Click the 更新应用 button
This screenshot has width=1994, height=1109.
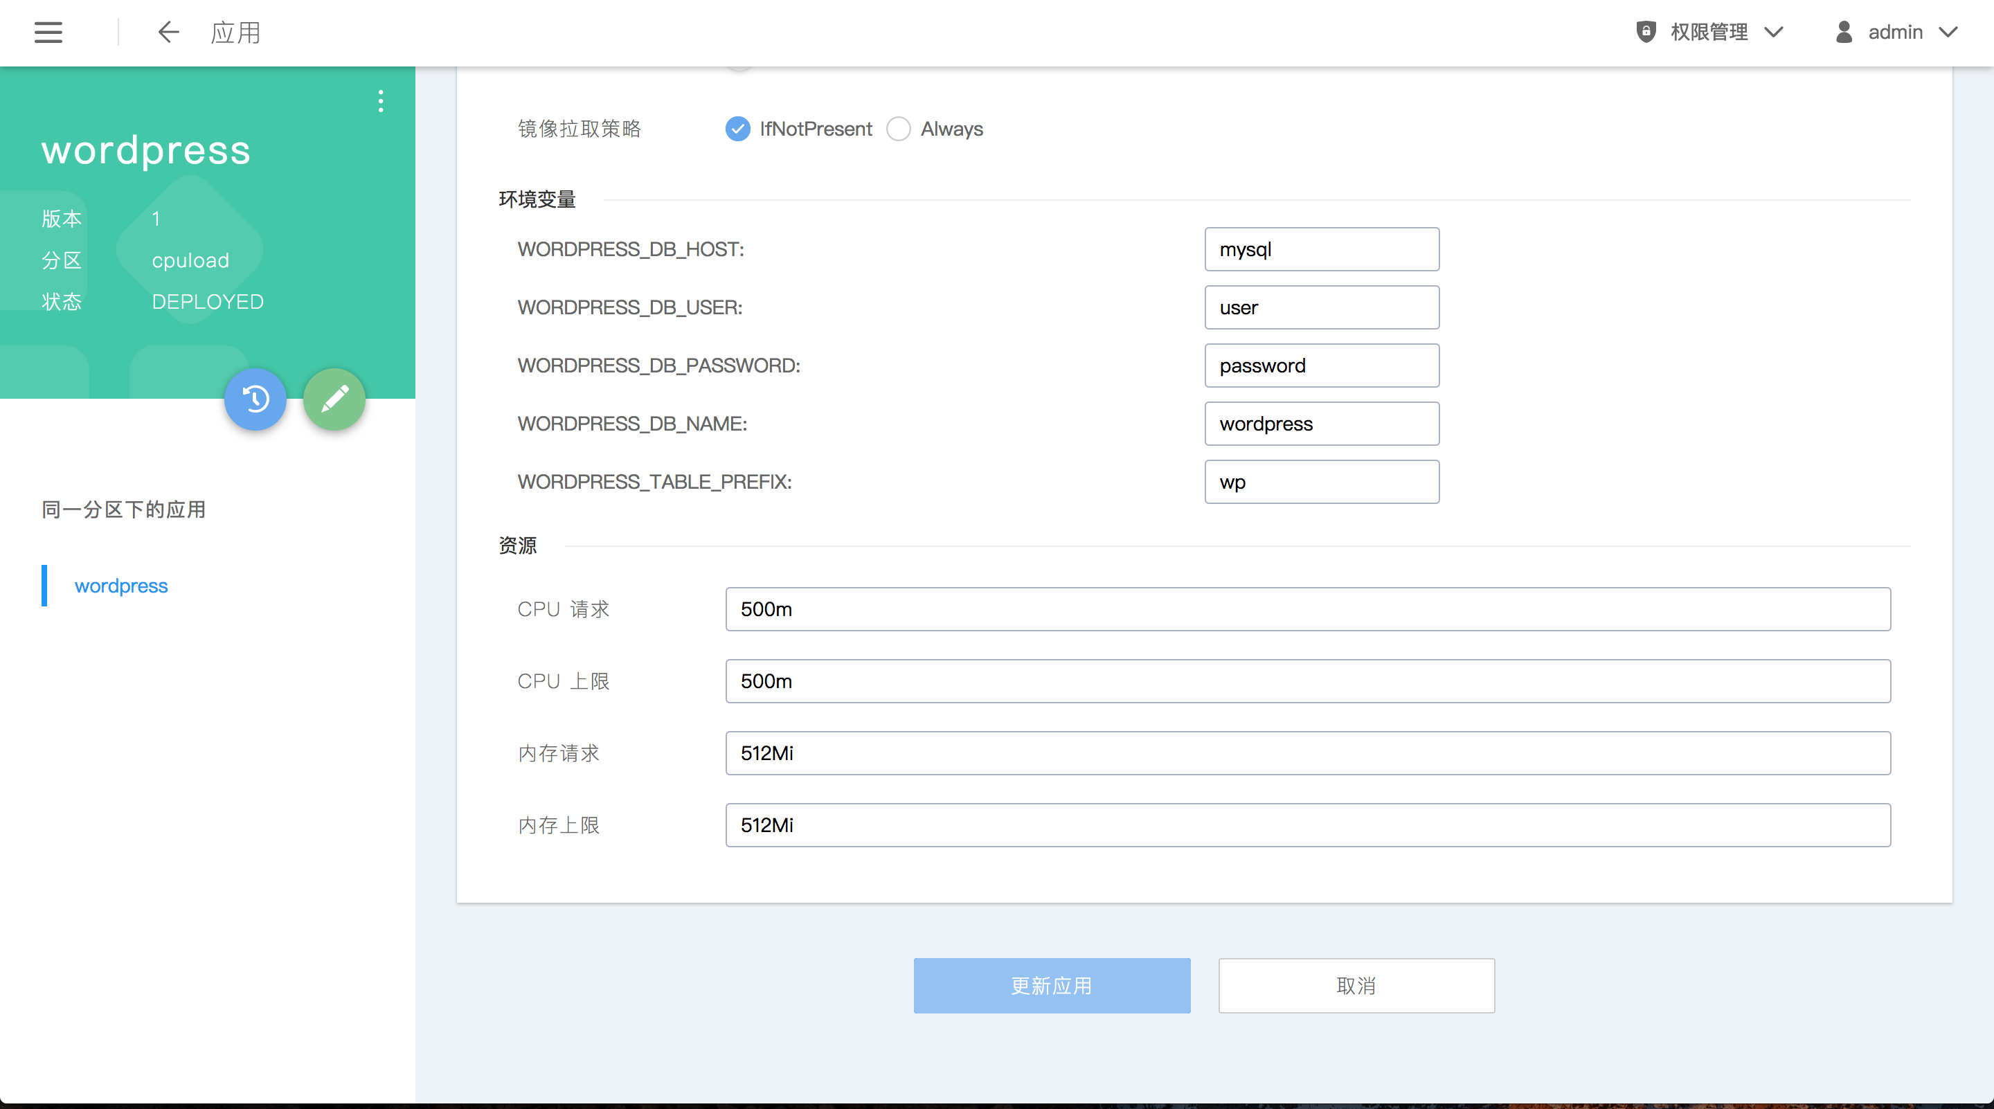[1051, 985]
